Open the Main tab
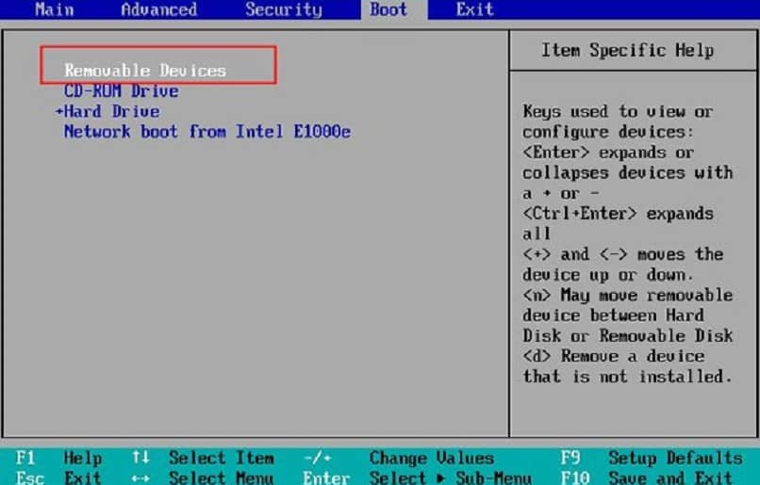The height and width of the screenshot is (485, 760). click(x=55, y=9)
